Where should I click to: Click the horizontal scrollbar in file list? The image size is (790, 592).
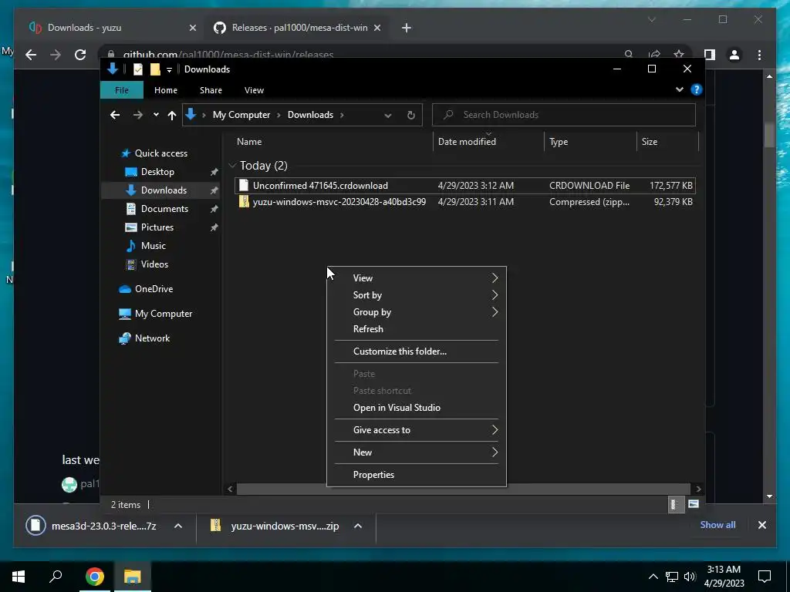[x=463, y=489]
